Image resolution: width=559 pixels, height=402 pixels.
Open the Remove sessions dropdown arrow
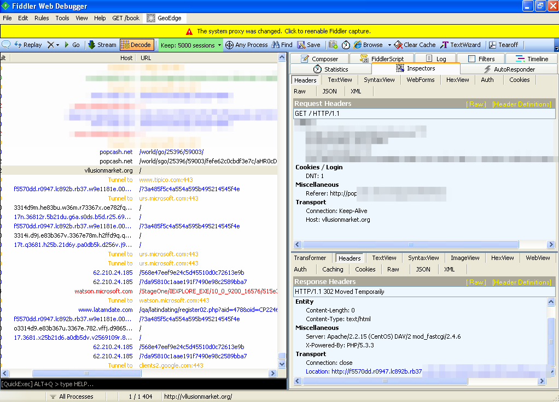pos(57,45)
